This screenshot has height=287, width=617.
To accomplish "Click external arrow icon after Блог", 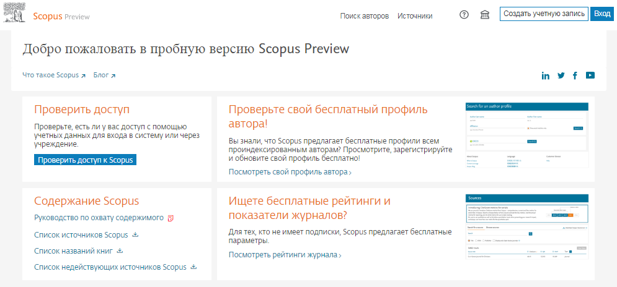I will (113, 76).
